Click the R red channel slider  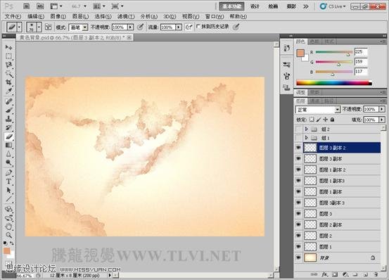click(333, 52)
